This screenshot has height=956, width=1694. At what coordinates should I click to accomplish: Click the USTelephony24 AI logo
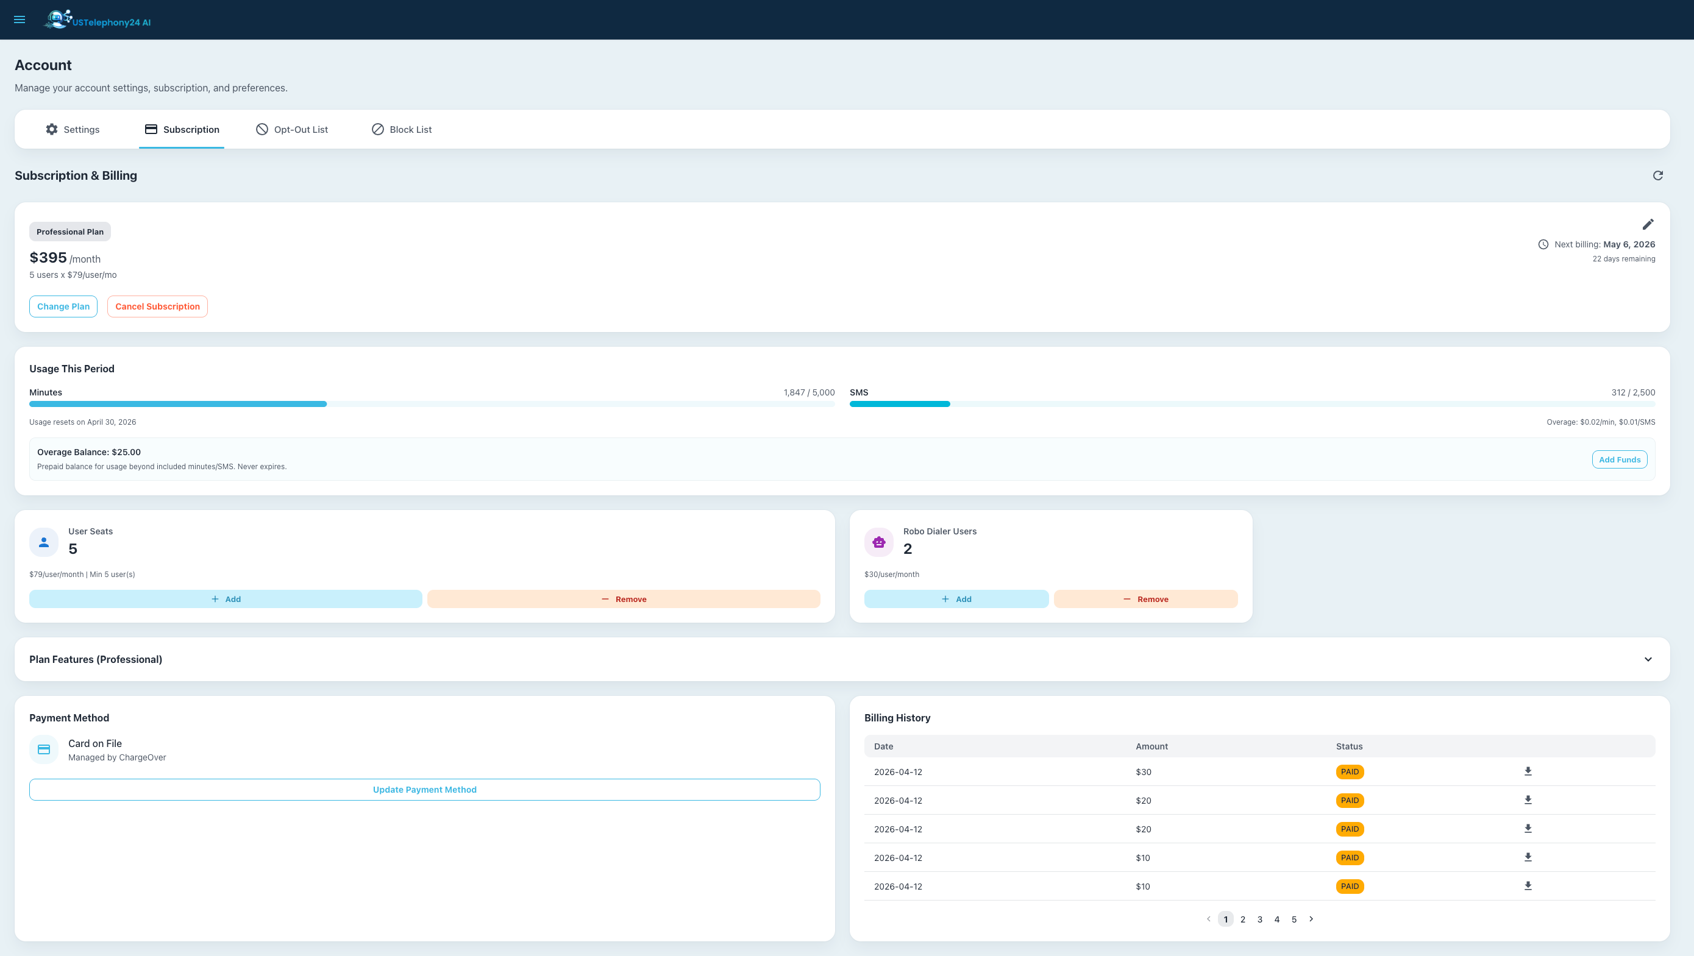click(x=98, y=20)
